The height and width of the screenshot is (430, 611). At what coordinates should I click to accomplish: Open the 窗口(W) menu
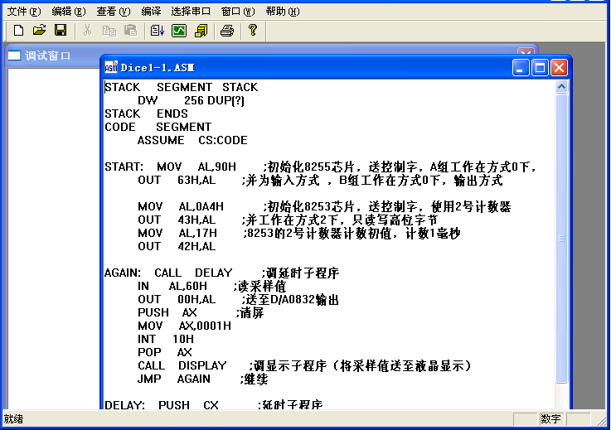(238, 12)
